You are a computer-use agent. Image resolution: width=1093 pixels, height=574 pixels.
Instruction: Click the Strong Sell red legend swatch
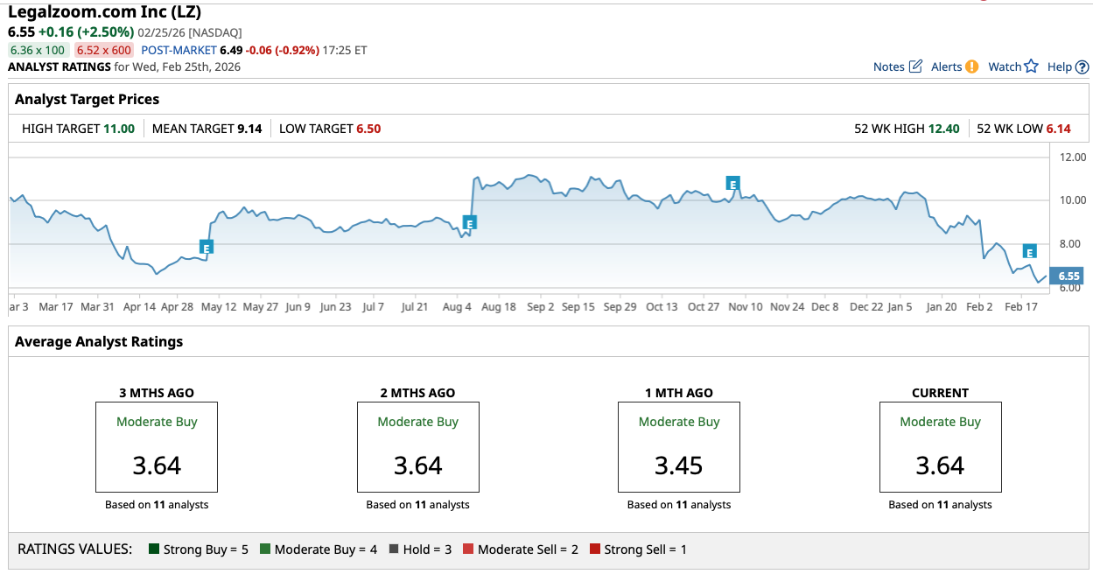coord(595,549)
